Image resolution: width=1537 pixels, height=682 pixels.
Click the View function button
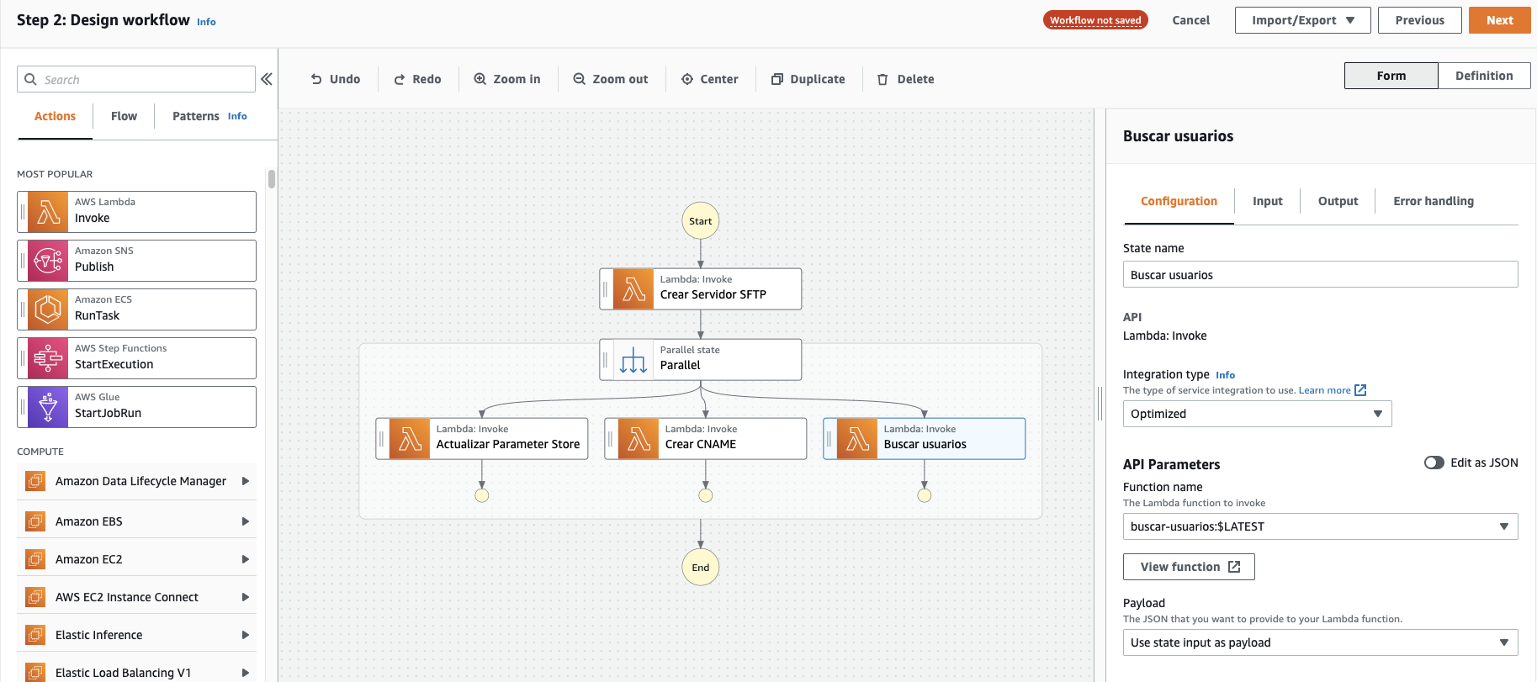[x=1189, y=567]
